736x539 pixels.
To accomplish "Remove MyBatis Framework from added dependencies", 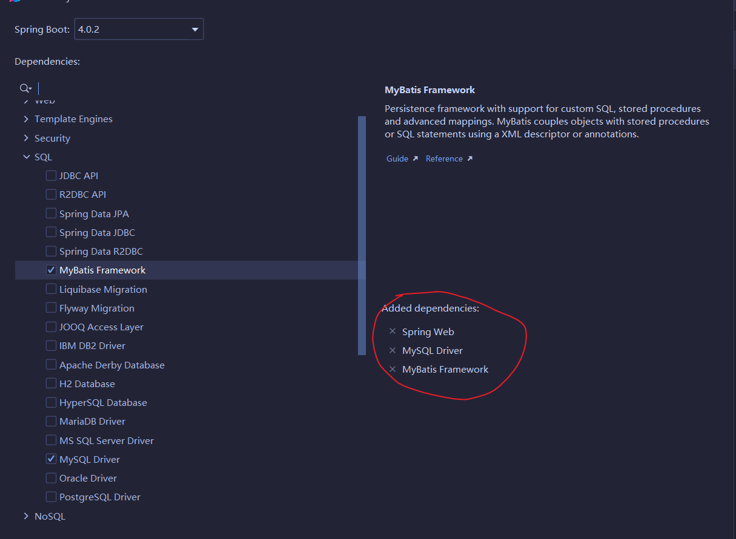I will point(393,369).
